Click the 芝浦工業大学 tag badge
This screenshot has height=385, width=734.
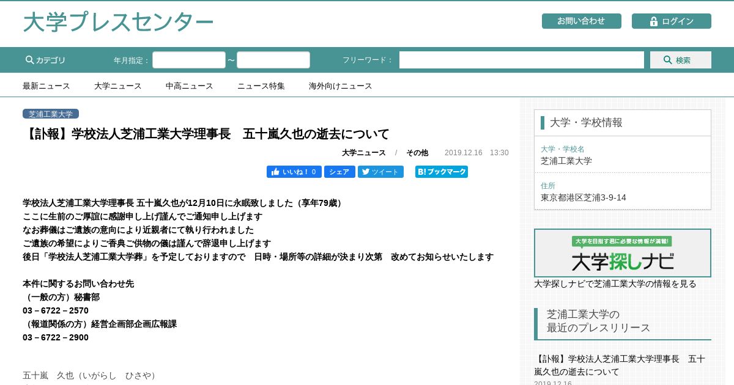coord(51,114)
